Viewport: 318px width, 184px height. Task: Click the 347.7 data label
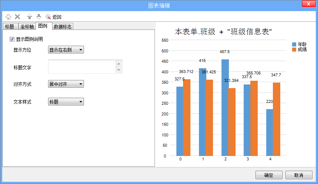(276, 75)
